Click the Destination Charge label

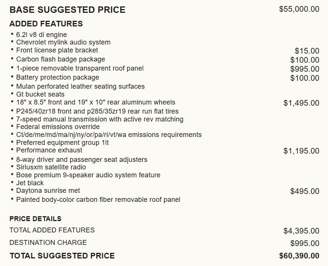pos(48,243)
